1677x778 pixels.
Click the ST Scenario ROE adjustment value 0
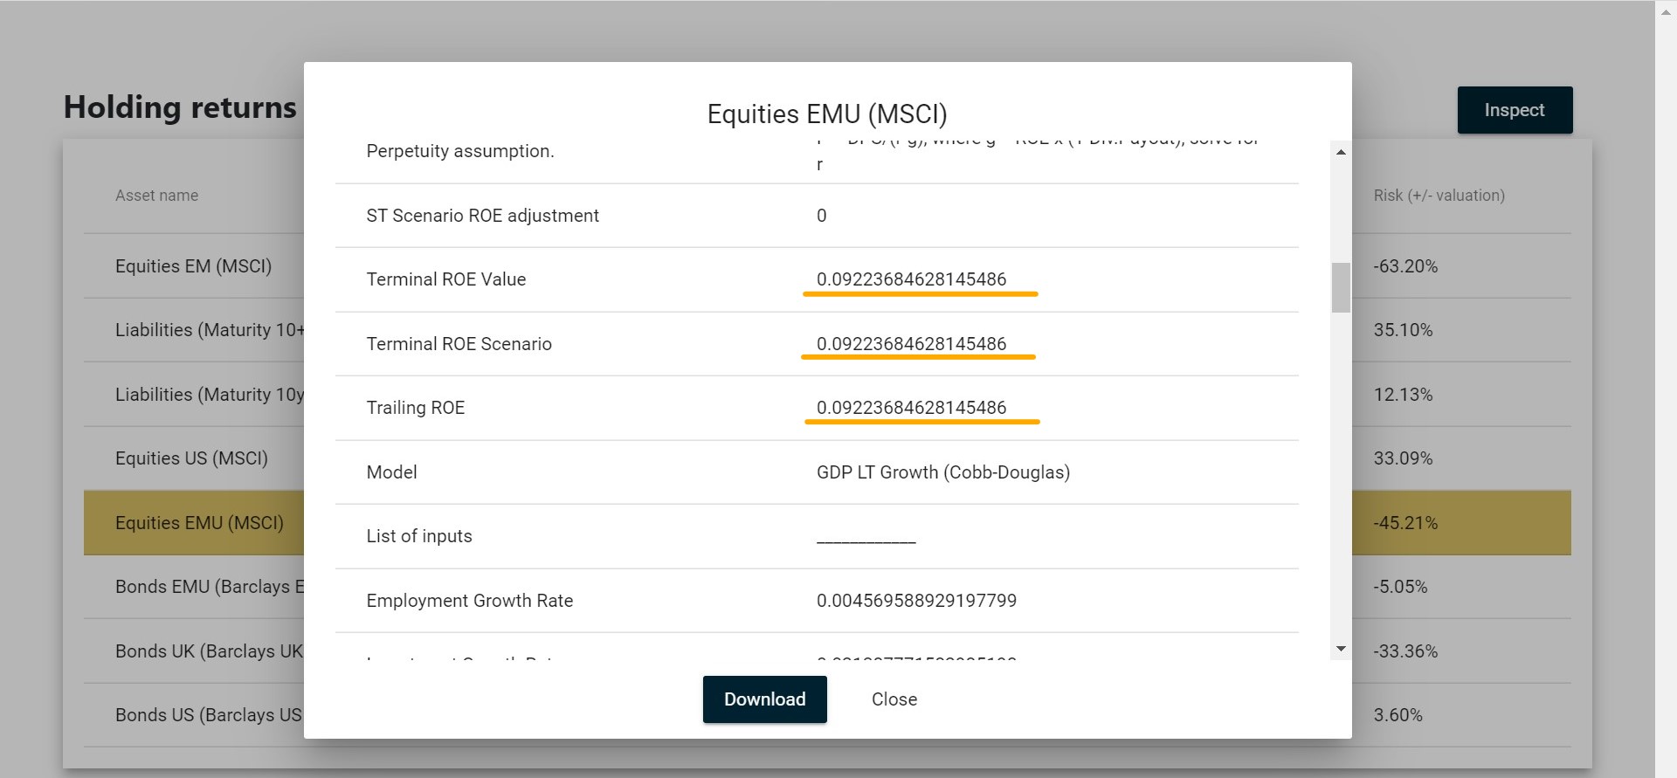(x=822, y=216)
